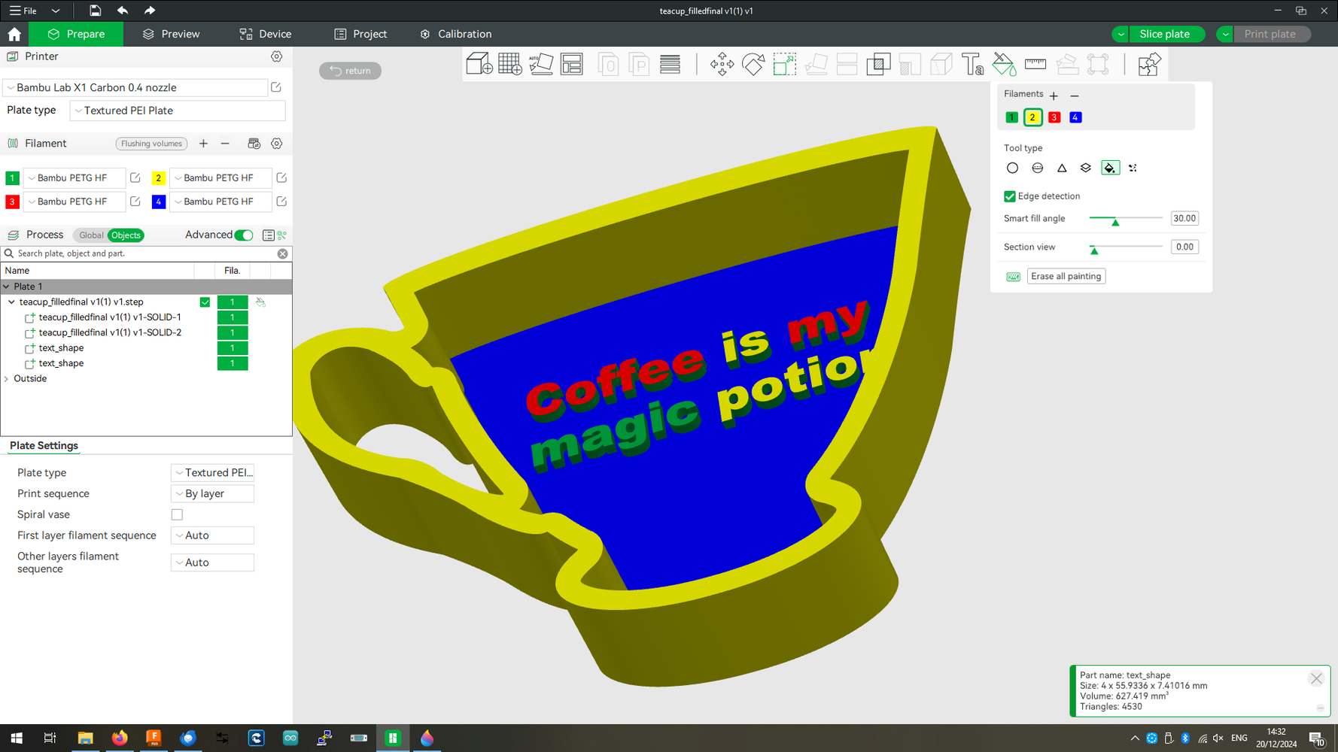Click the Add plate grid icon
This screenshot has width=1338, height=752.
[x=510, y=64]
